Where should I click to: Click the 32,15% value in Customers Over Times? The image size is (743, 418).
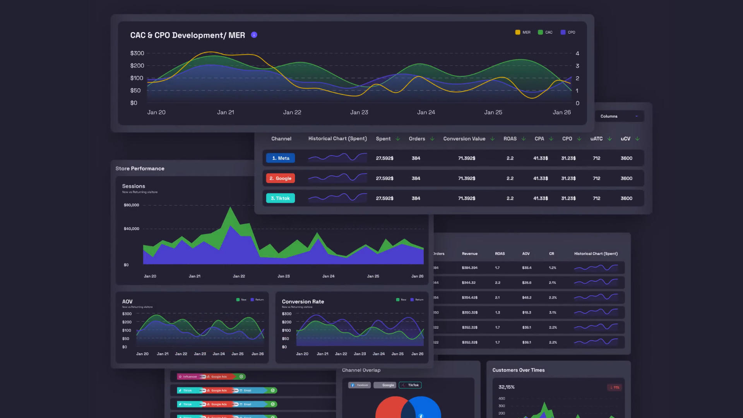tap(507, 387)
